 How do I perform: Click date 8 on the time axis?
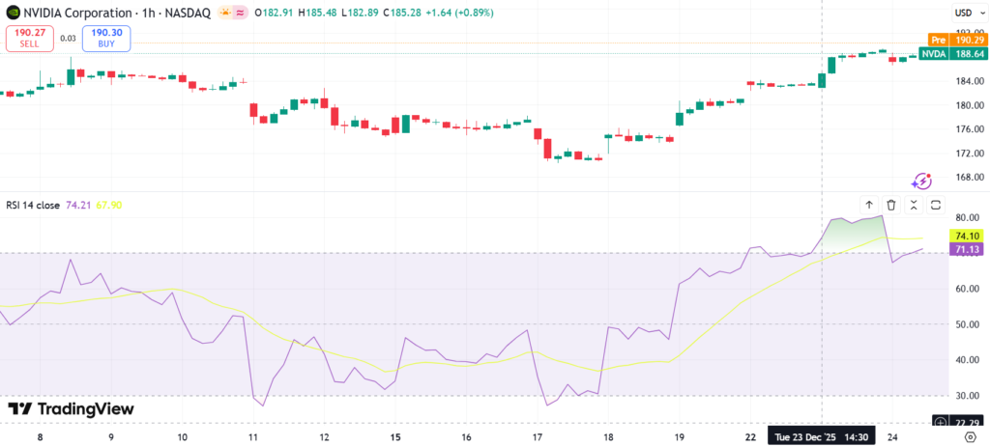pyautogui.click(x=40, y=436)
